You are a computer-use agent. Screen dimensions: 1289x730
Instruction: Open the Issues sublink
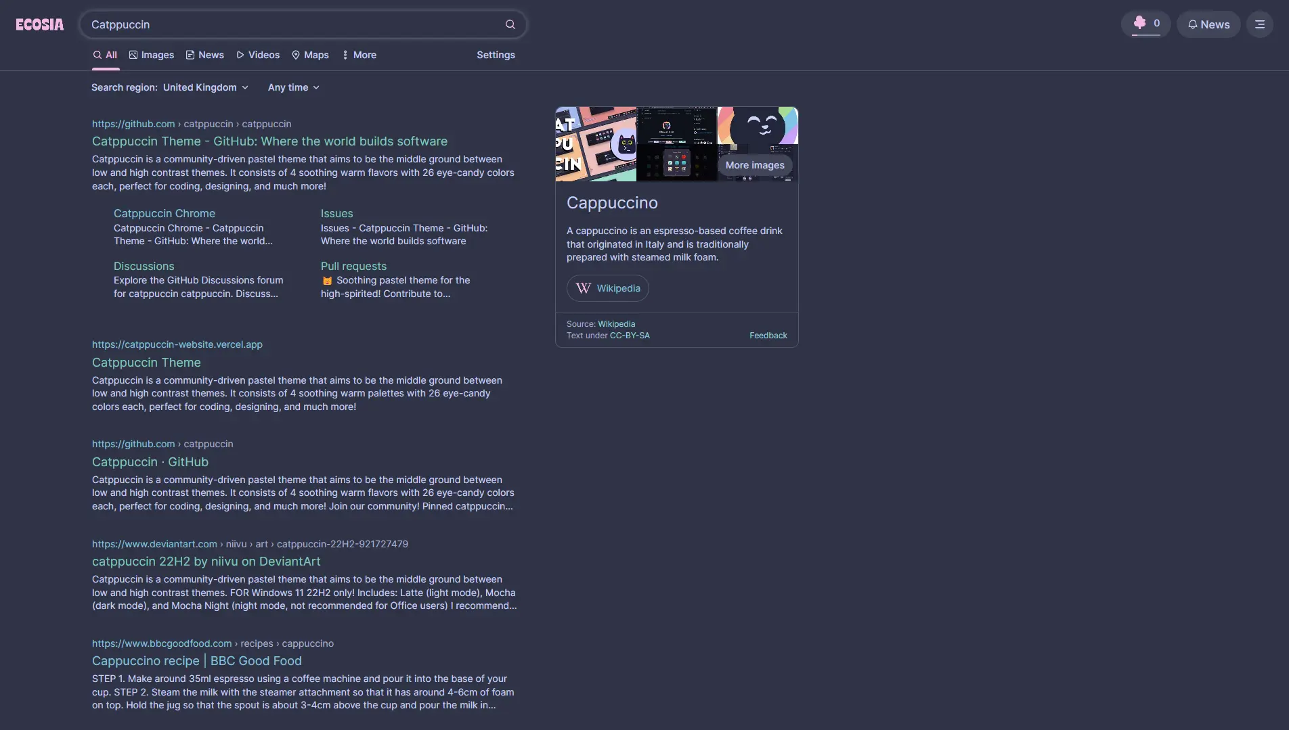336,213
